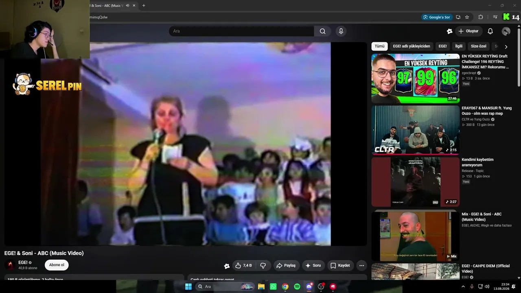Select the İlgili filter chip

[x=459, y=46]
